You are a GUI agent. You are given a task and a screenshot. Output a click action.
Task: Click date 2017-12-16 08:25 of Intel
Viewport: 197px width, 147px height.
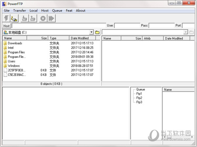pyautogui.click(x=82, y=48)
